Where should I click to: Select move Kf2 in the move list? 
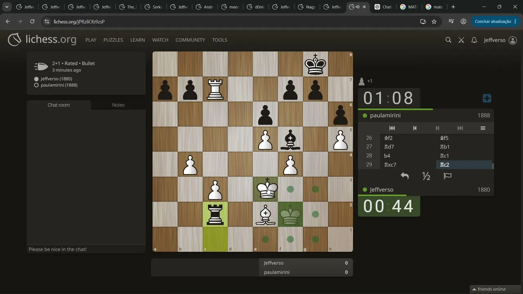[x=408, y=138]
